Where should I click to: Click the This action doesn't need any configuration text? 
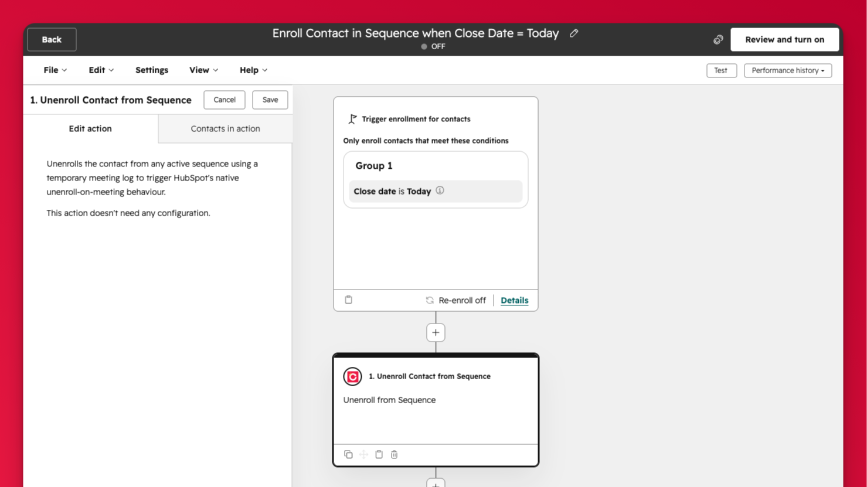(128, 213)
